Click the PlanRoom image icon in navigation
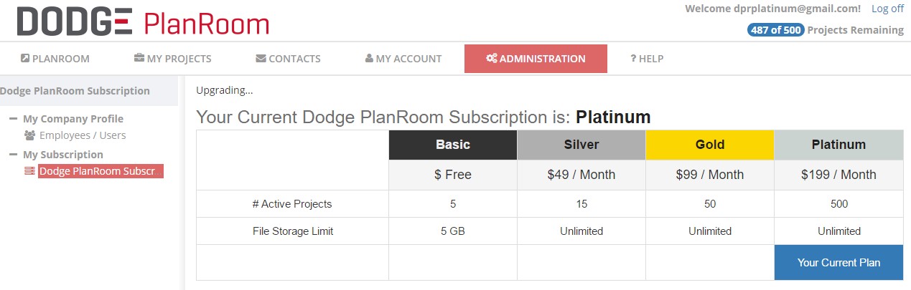The image size is (911, 290). point(25,58)
